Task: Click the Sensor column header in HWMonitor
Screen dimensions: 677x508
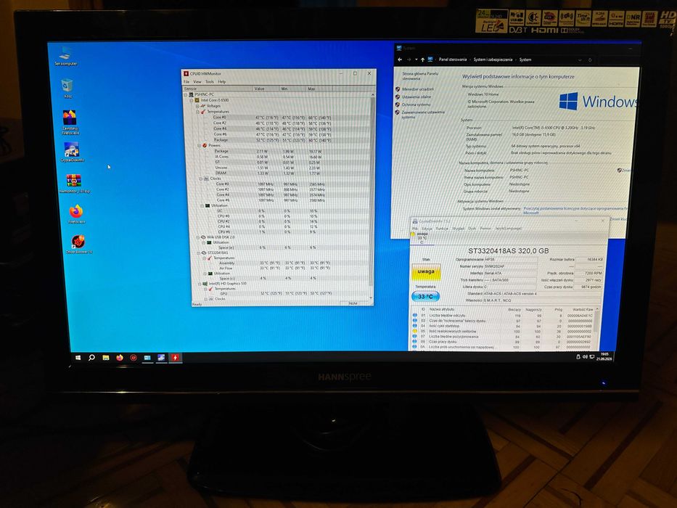Action: (218, 89)
